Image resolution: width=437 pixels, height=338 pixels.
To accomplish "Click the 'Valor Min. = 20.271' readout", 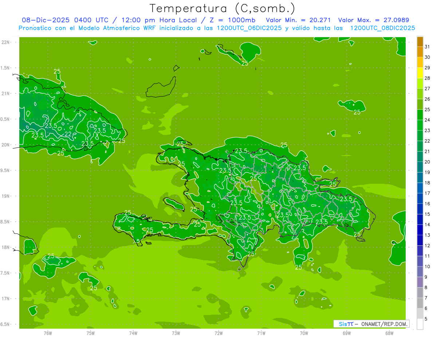I will tap(298, 20).
